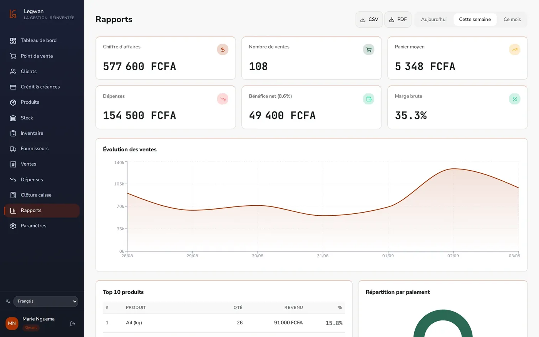Open the Français language dropdown
This screenshot has height=337, width=539.
(46, 301)
